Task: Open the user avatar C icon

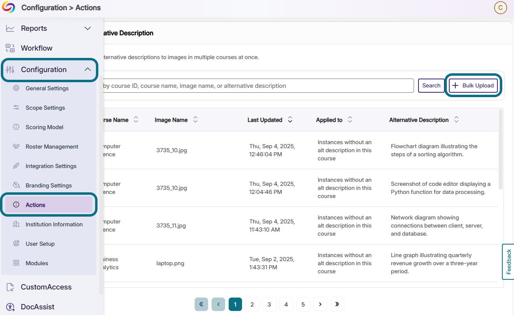Action: [x=501, y=8]
